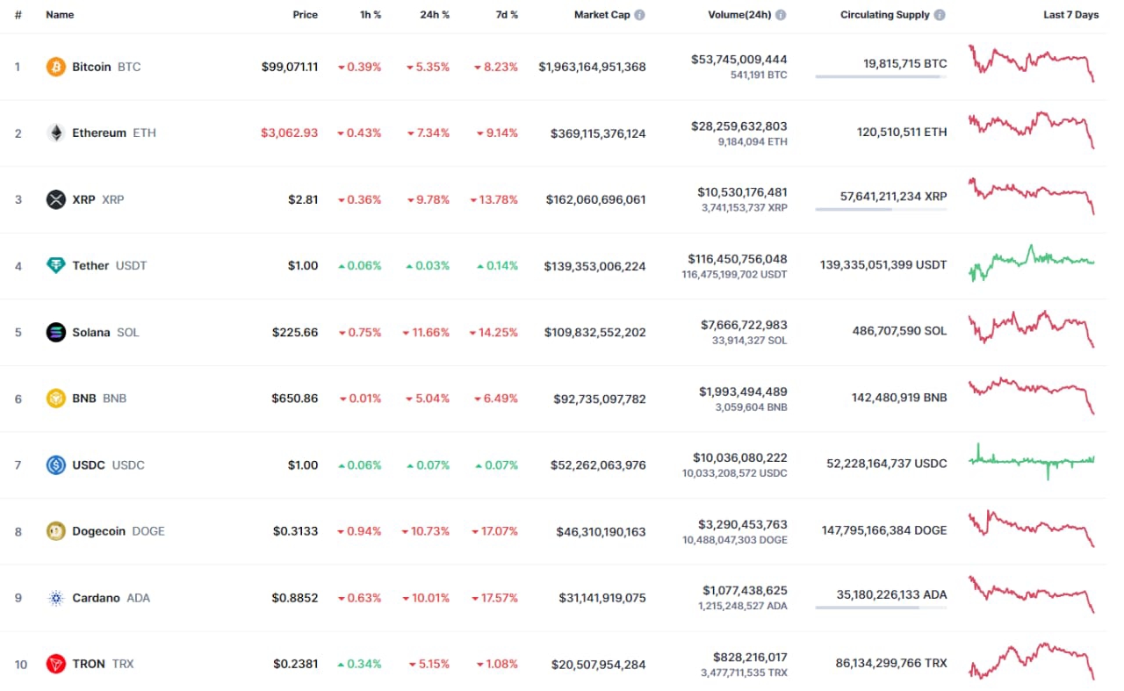Open the Volume(24h) info icon

(x=781, y=15)
